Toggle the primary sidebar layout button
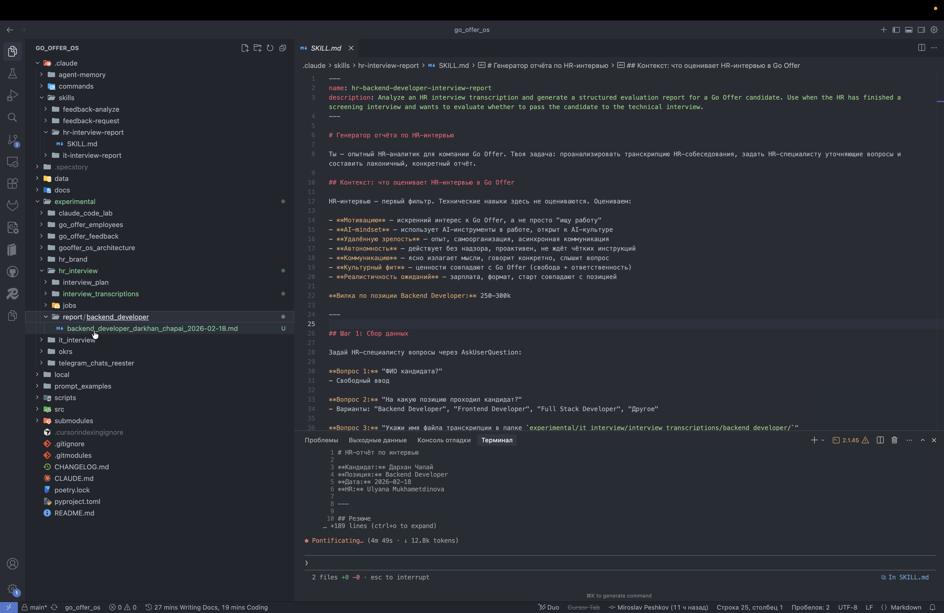The height and width of the screenshot is (613, 944). 896,30
